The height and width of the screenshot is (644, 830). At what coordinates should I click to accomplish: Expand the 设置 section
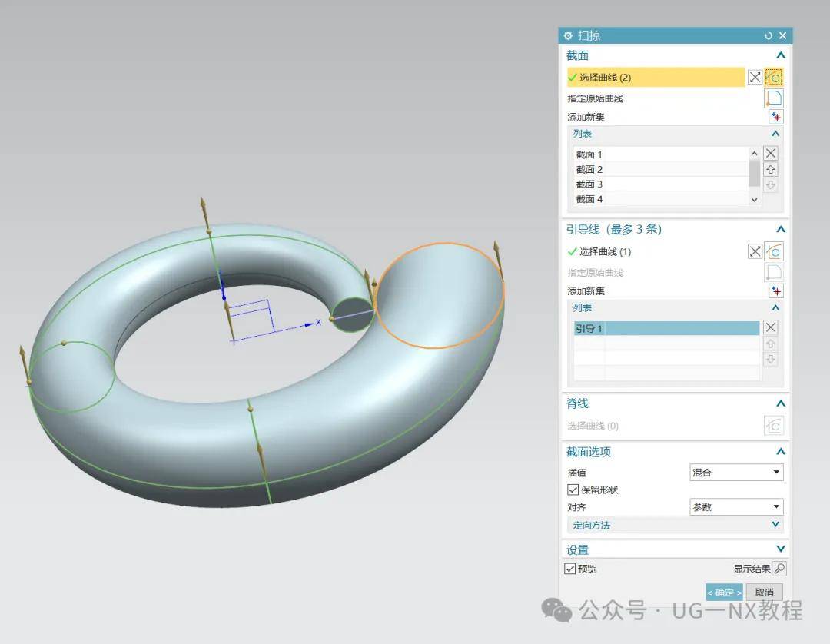780,549
